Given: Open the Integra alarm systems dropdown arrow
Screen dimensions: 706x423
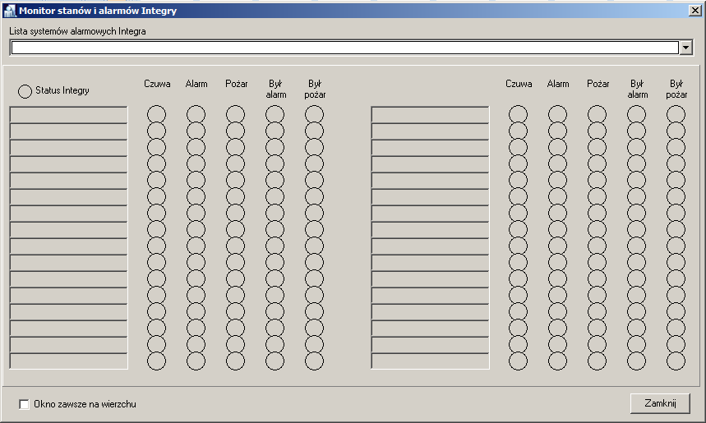Looking at the screenshot, I should 685,48.
